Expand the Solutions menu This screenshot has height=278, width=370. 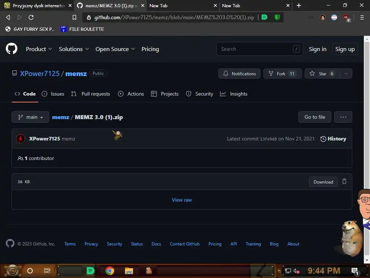(x=74, y=49)
